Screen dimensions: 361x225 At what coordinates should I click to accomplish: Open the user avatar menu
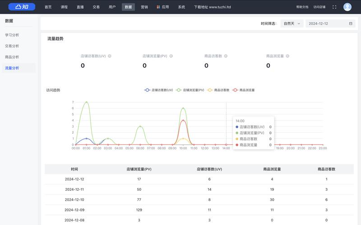coord(347,7)
